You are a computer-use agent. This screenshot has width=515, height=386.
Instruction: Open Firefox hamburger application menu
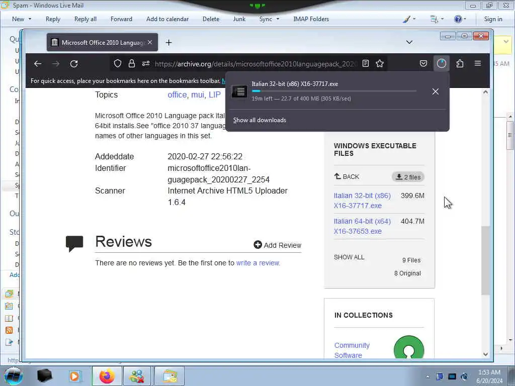(478, 63)
